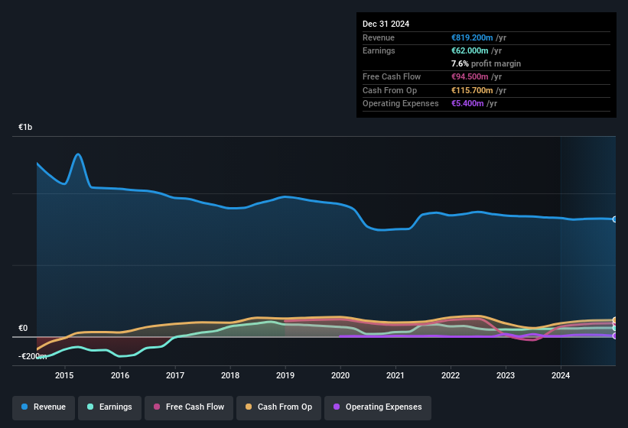Click the €1b y-axis label

tap(25, 127)
